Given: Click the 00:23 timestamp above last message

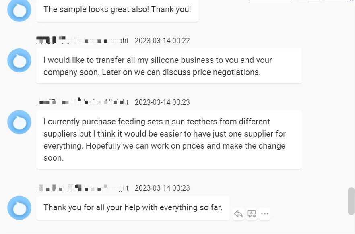Looking at the screenshot, I should 162,188.
